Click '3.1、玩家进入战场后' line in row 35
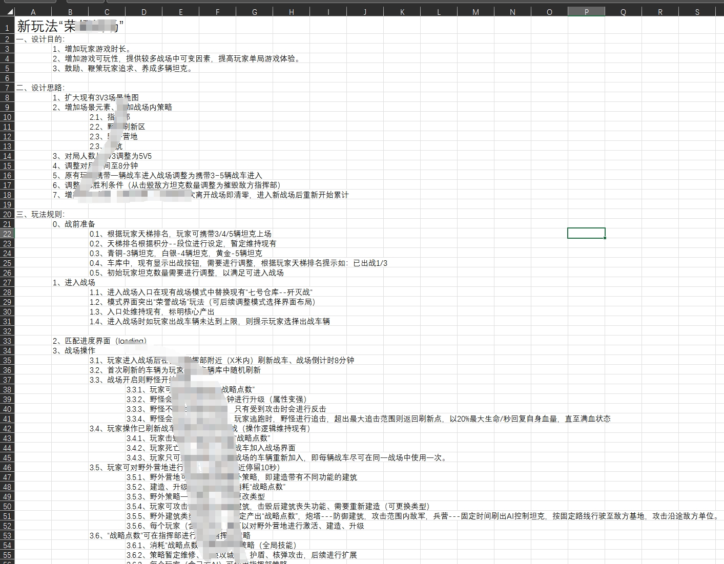This screenshot has height=564, width=724. [221, 360]
